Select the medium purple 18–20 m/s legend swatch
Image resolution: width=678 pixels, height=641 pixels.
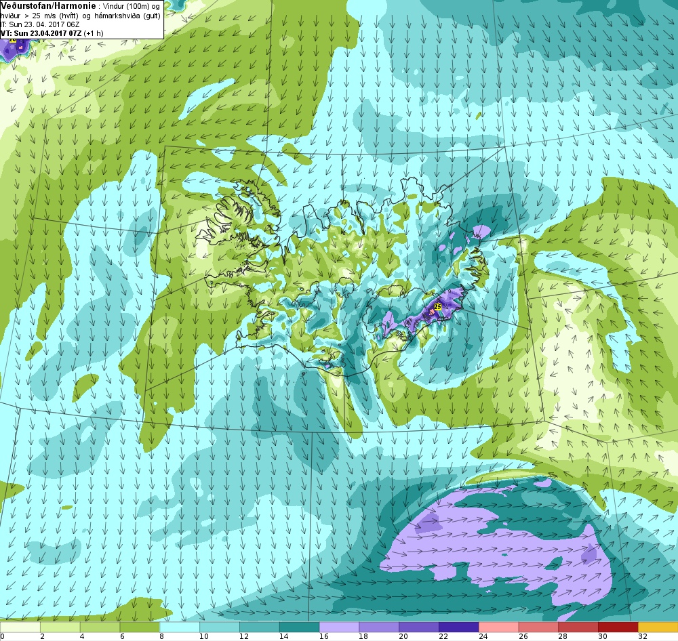[x=379, y=627]
